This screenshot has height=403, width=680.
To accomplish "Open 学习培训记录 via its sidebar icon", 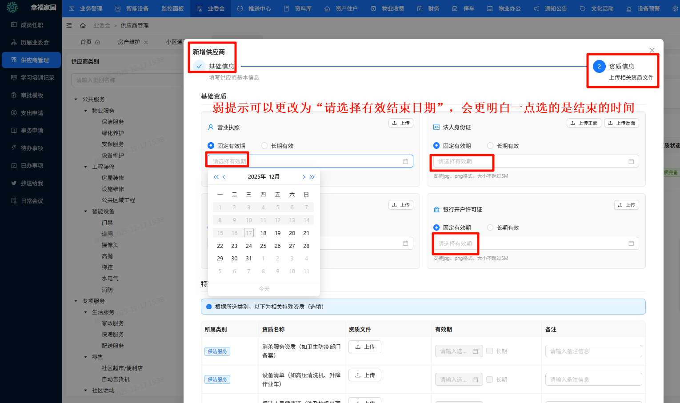I will click(x=14, y=77).
